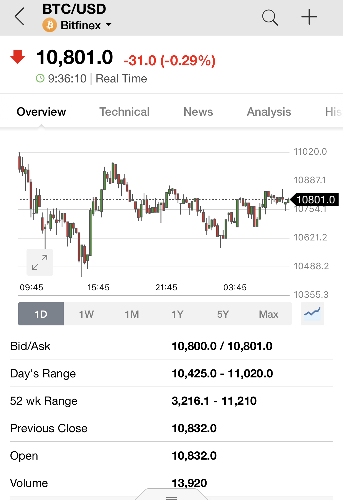Select the 1W time range
The image size is (343, 500).
click(86, 314)
